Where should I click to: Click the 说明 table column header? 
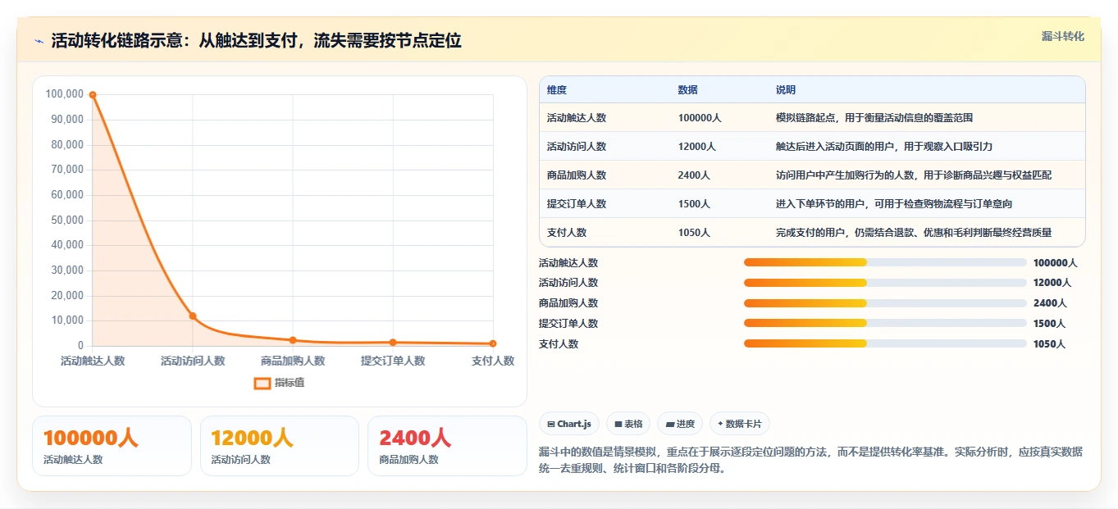point(786,90)
